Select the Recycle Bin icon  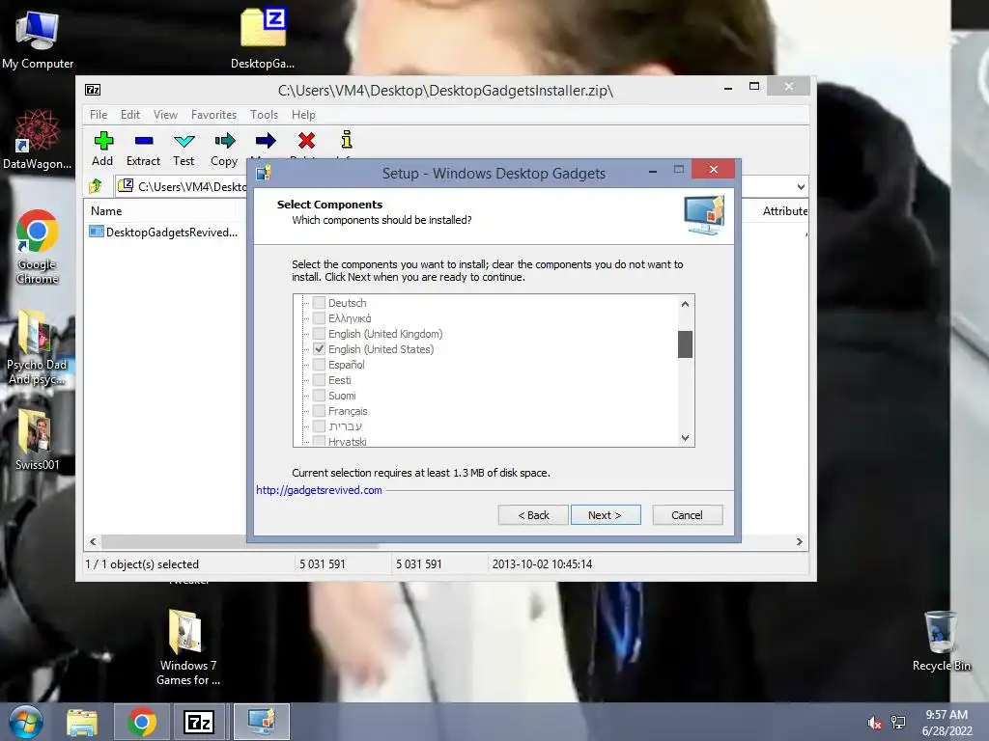941,641
